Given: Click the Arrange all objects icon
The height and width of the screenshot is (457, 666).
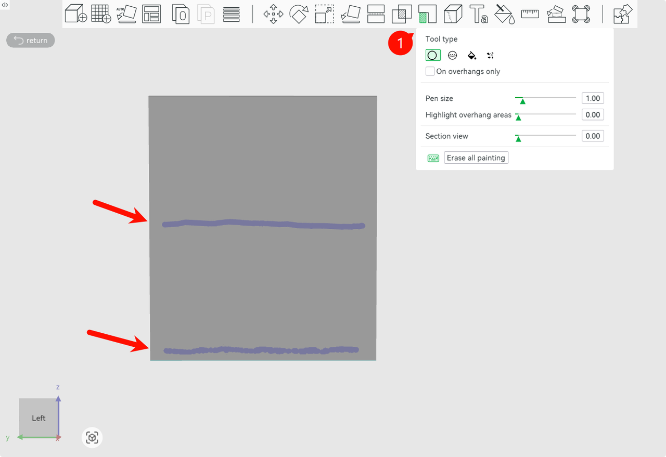Looking at the screenshot, I should (x=151, y=14).
